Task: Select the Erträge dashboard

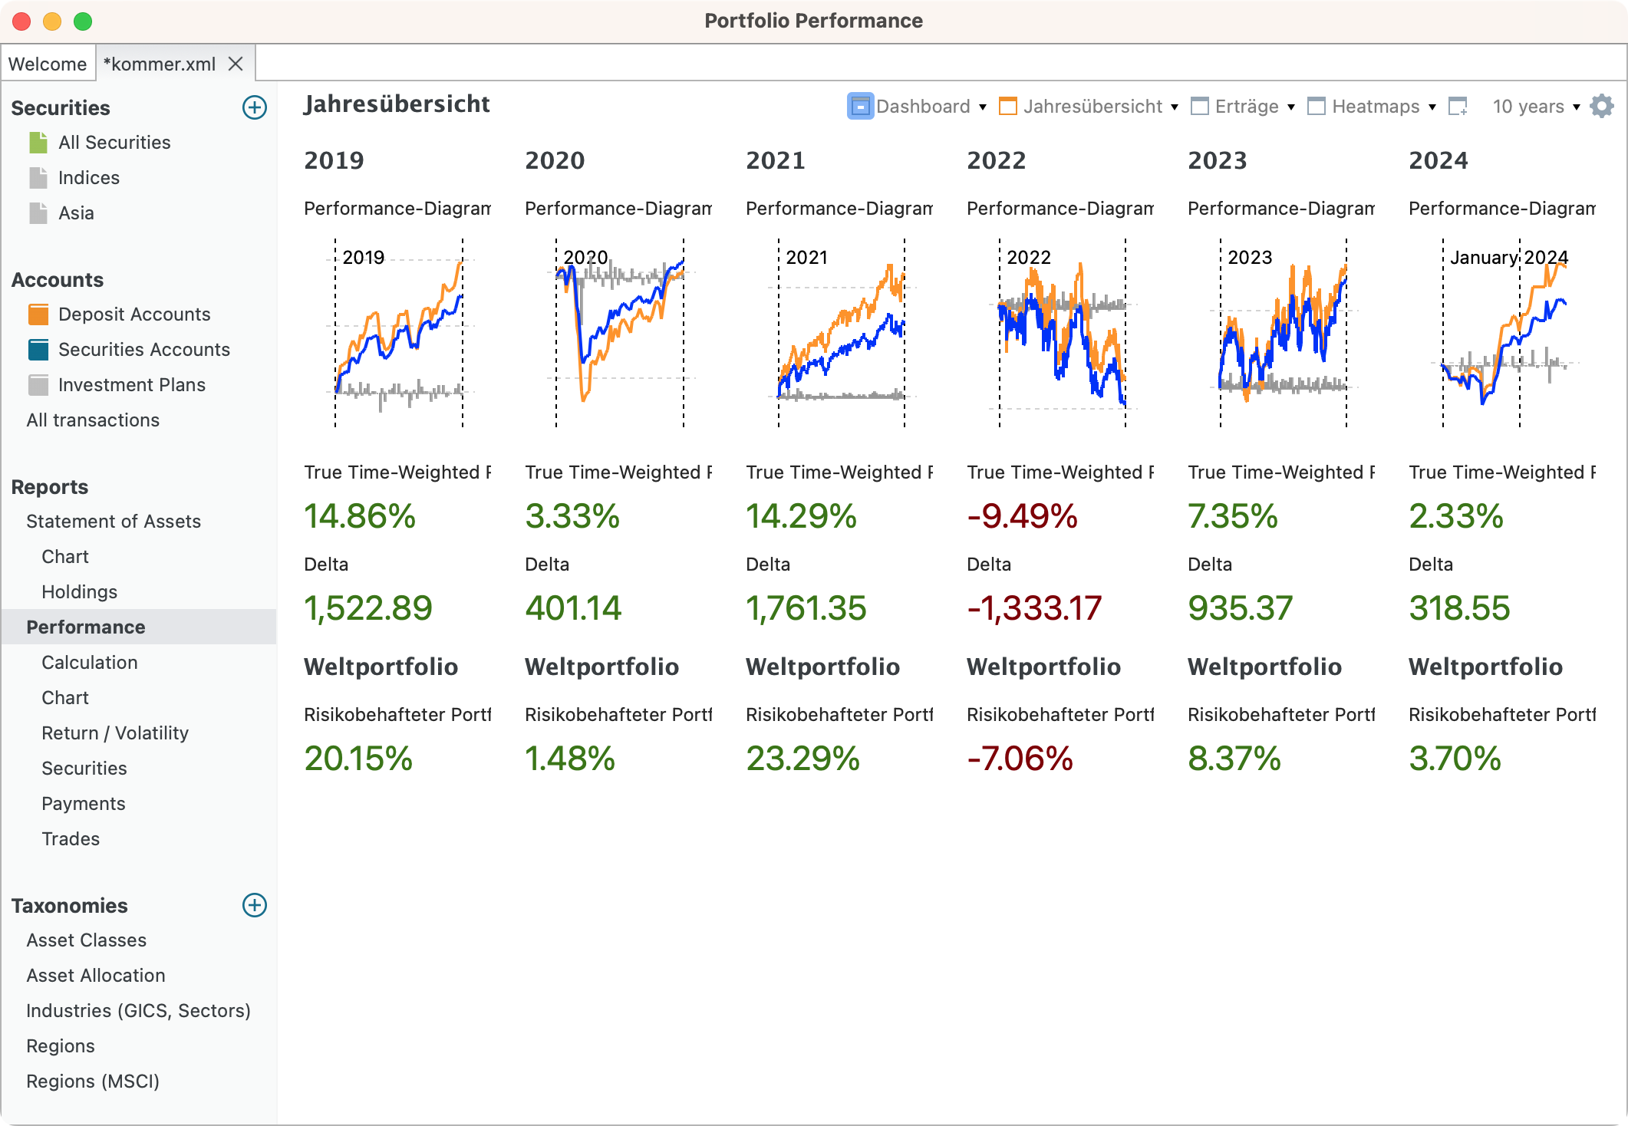Action: (x=1246, y=107)
